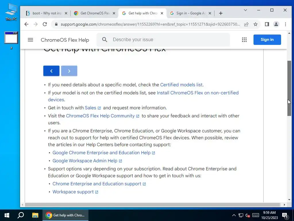This screenshot has height=221, width=294.
Task: Open File Explorer from the taskbar
Action: [x=35, y=215]
